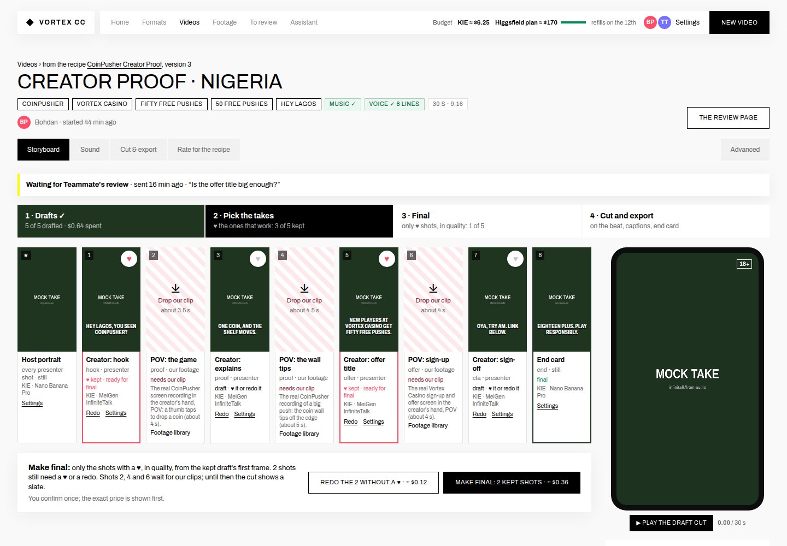Click Bohdan's BP avatar beside the start time

coord(24,122)
